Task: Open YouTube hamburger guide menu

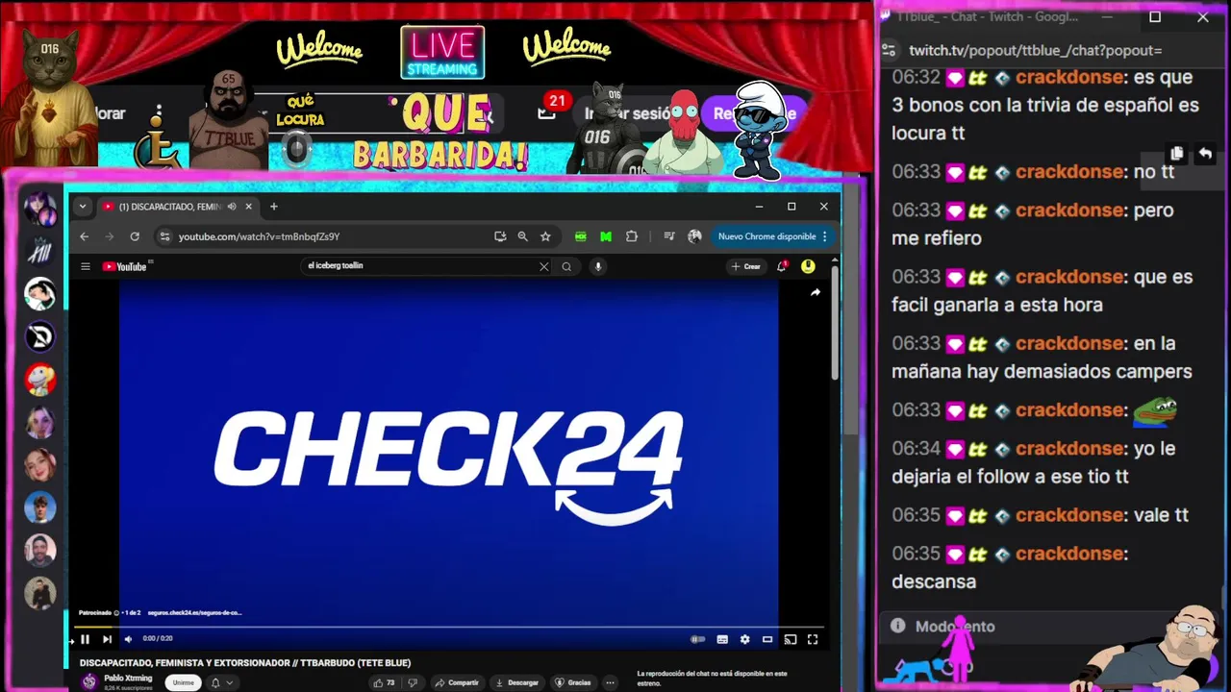Action: [86, 266]
